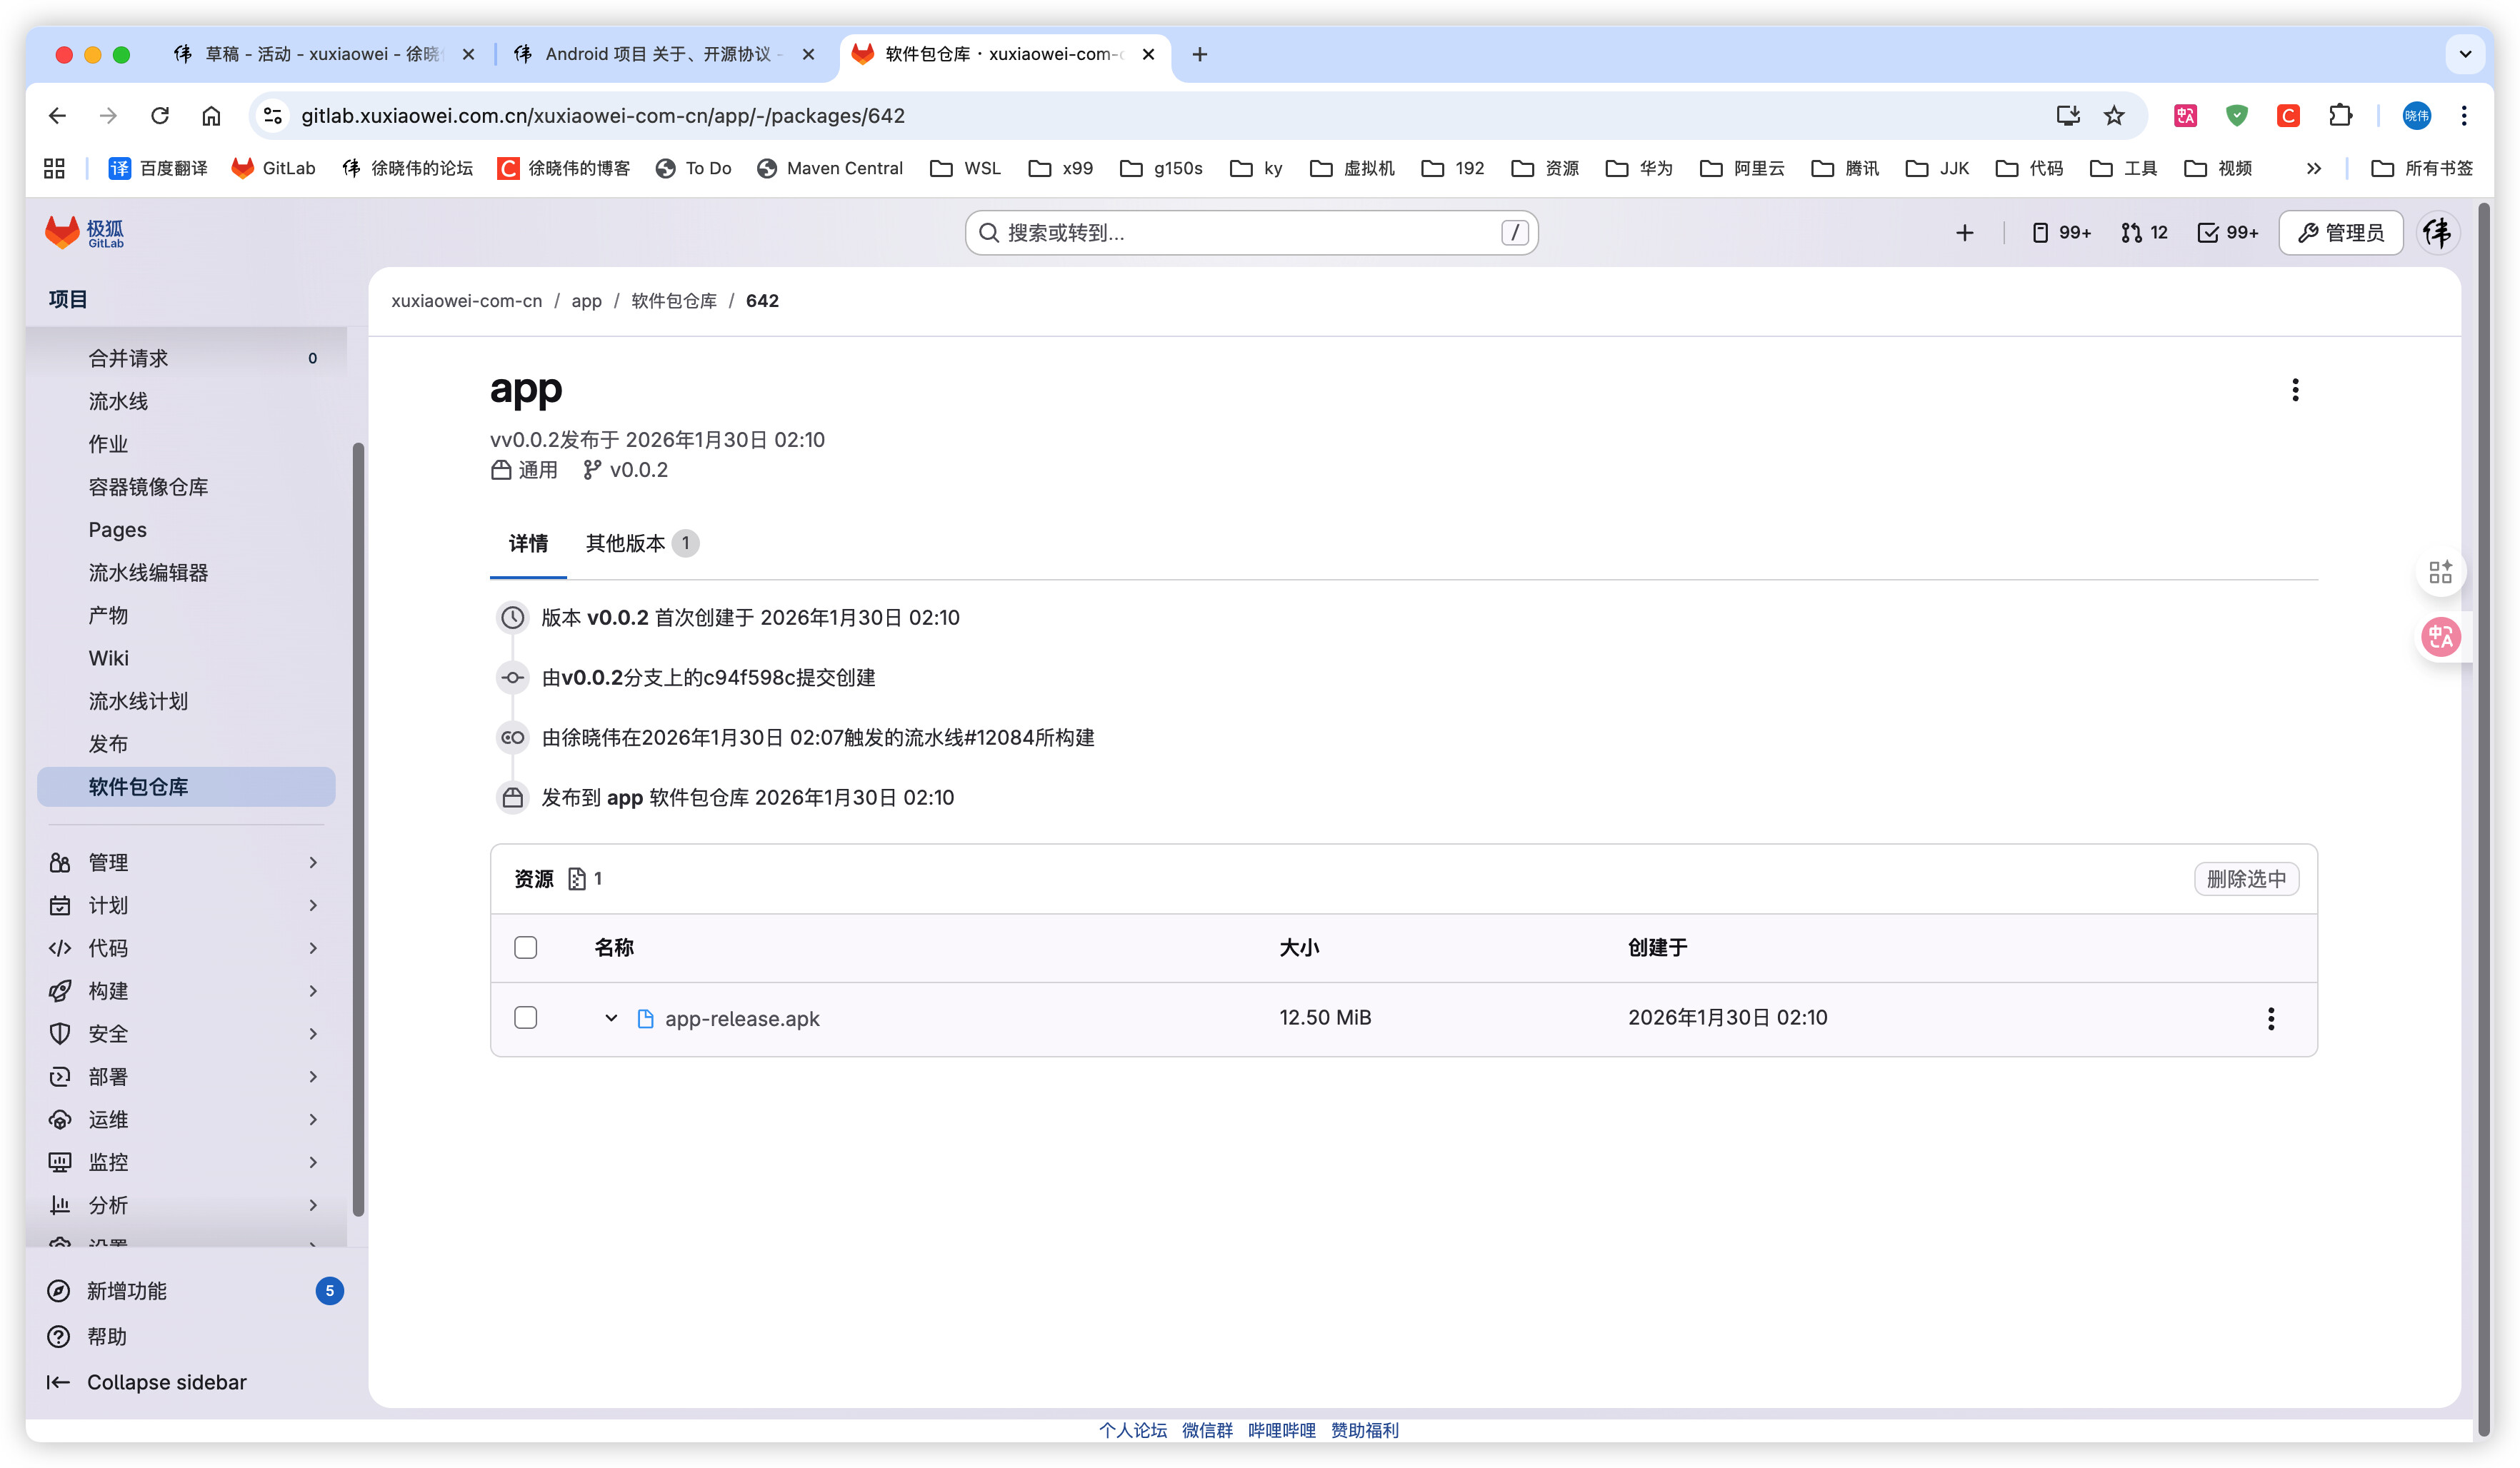The height and width of the screenshot is (1468, 2520).
Task: Open the app-release.apk row's three-dot menu
Action: tap(2270, 1018)
